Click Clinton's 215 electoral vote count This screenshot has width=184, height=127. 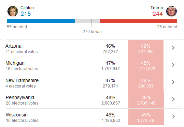26,14
